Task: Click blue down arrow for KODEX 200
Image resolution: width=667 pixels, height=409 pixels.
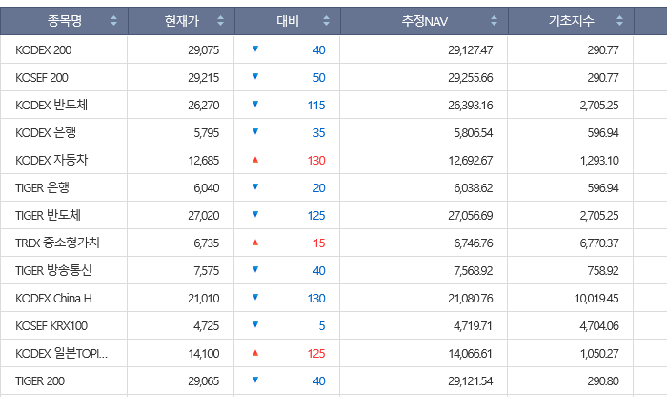Action: click(x=255, y=49)
